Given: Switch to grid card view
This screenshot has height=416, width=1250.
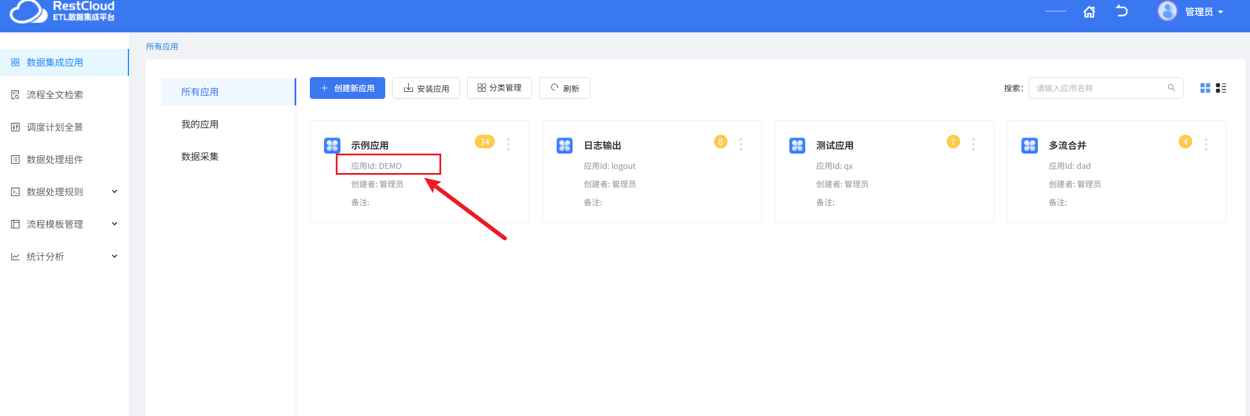Looking at the screenshot, I should (1205, 88).
